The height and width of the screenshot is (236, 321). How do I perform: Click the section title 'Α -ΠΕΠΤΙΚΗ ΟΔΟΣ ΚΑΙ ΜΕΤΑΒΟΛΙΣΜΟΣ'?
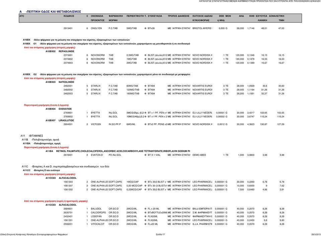click(x=50, y=12)
